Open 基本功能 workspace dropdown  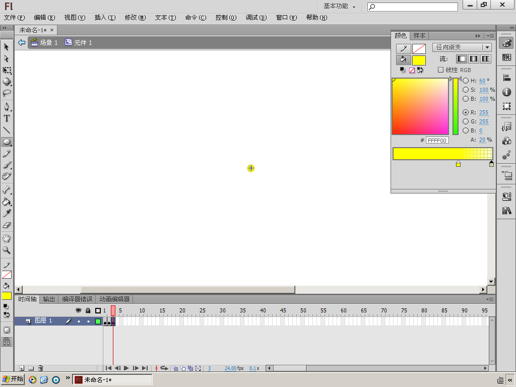point(339,6)
